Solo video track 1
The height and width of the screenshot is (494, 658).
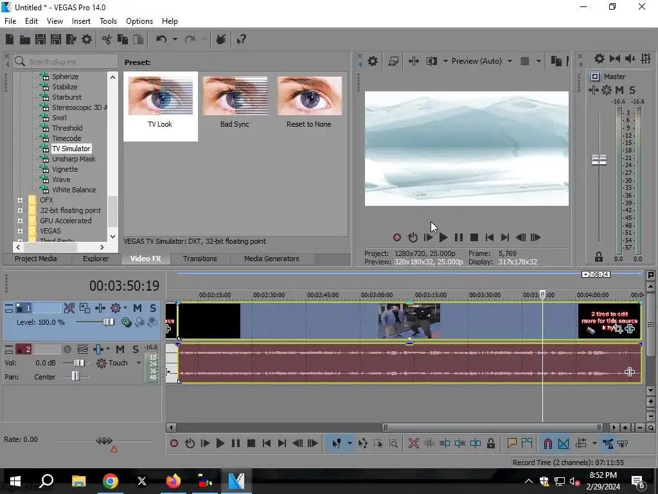coord(153,308)
